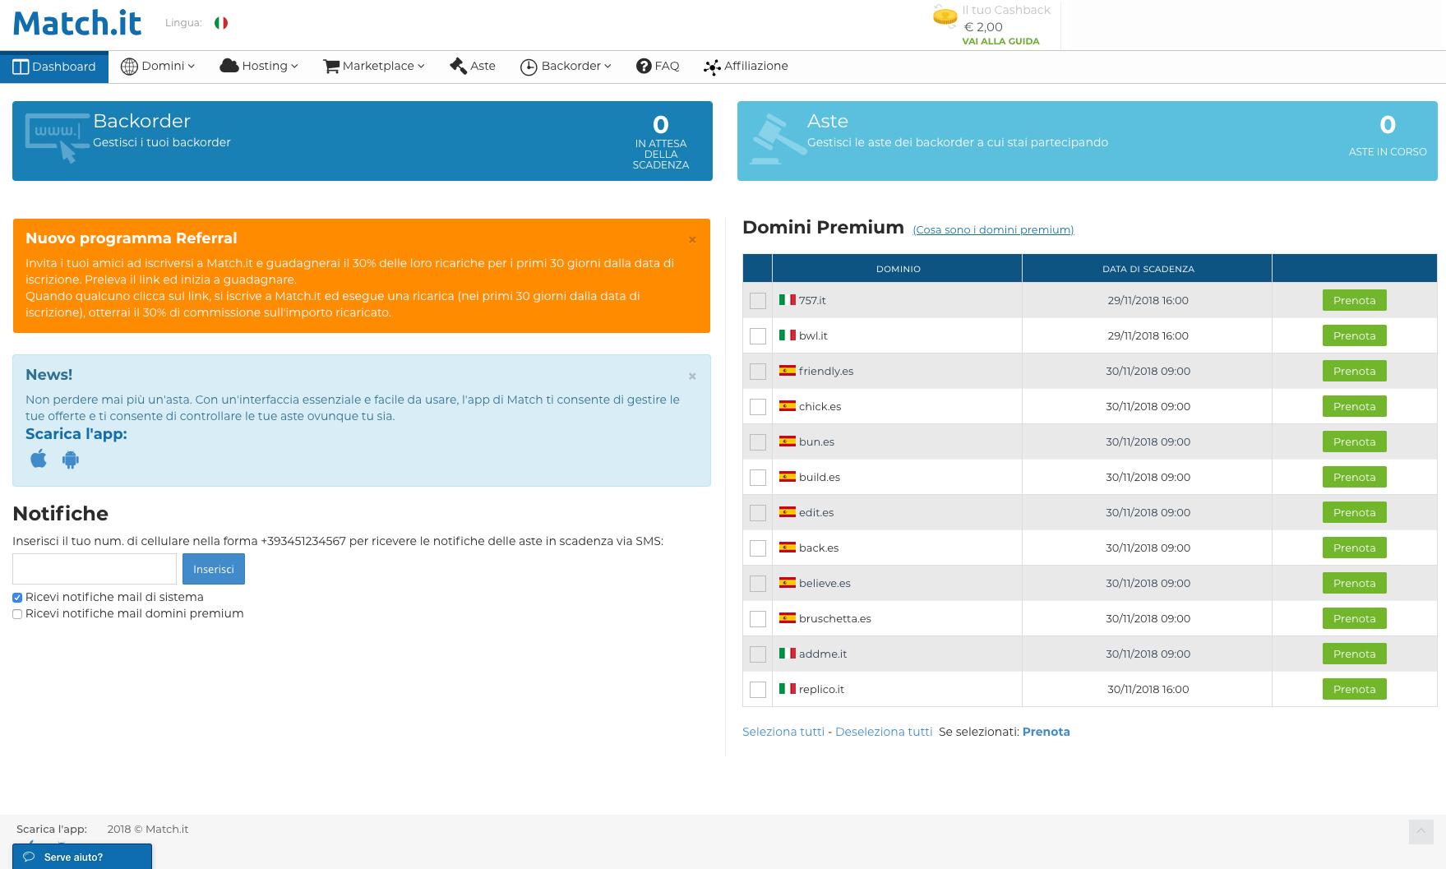Open the VAI ALLA GUIDA link
Viewport: 1446px width, 869px height.
pyautogui.click(x=1000, y=41)
